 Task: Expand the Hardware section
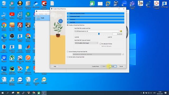coord(96,19)
